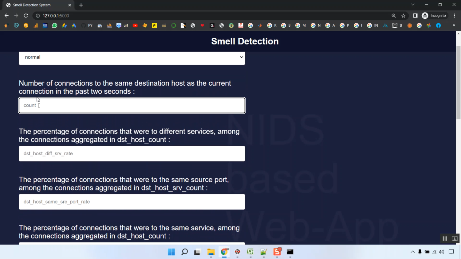Viewport: 461px width, 259px height.
Task: Show more bookmarks with the double chevron
Action: (454, 25)
